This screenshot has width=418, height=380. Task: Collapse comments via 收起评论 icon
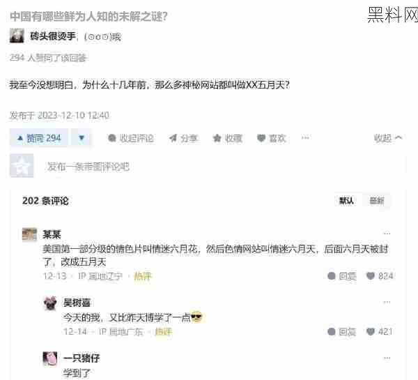coord(131,138)
